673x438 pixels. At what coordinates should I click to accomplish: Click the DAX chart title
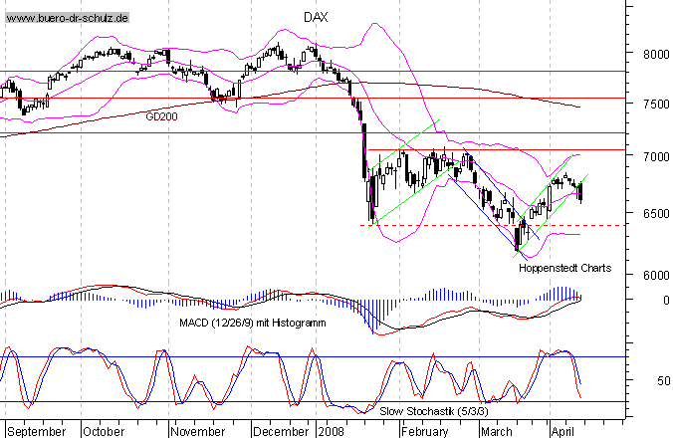(x=317, y=18)
